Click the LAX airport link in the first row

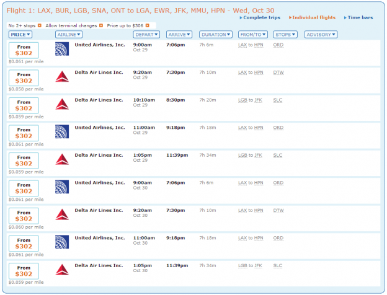[x=242, y=45]
